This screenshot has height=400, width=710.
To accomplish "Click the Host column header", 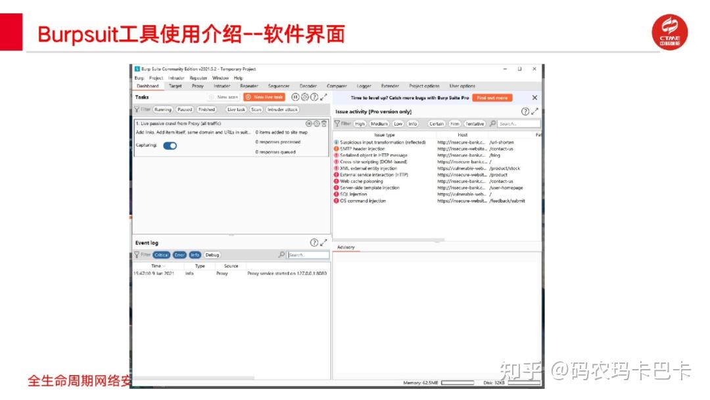I will point(462,135).
